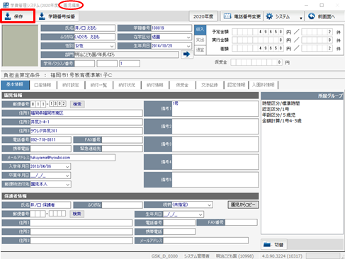345x259 pixels.
Task: Click the 仮受金 amount field
Action: point(256,62)
